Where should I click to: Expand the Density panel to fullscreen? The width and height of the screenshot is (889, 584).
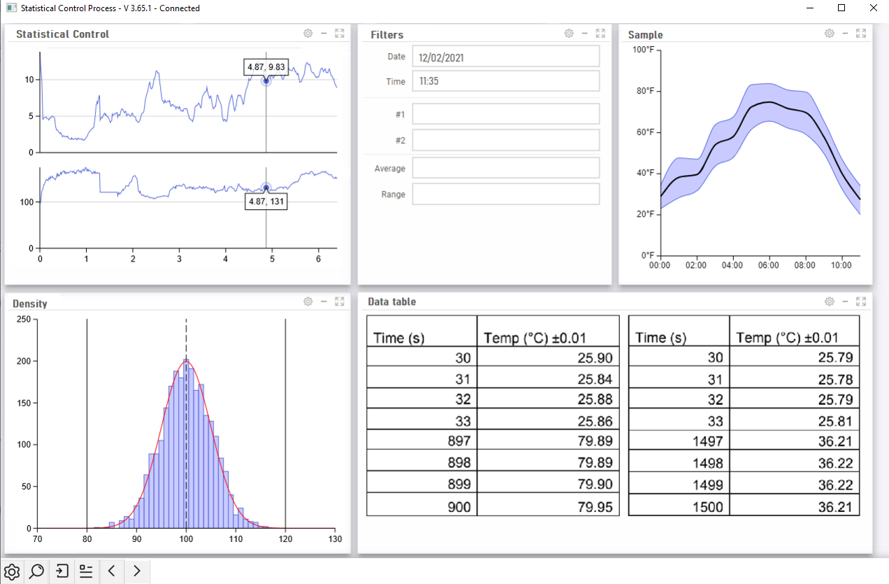(340, 301)
